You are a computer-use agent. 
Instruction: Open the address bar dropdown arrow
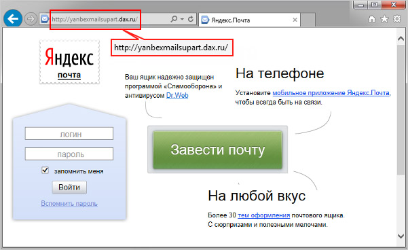coord(182,19)
